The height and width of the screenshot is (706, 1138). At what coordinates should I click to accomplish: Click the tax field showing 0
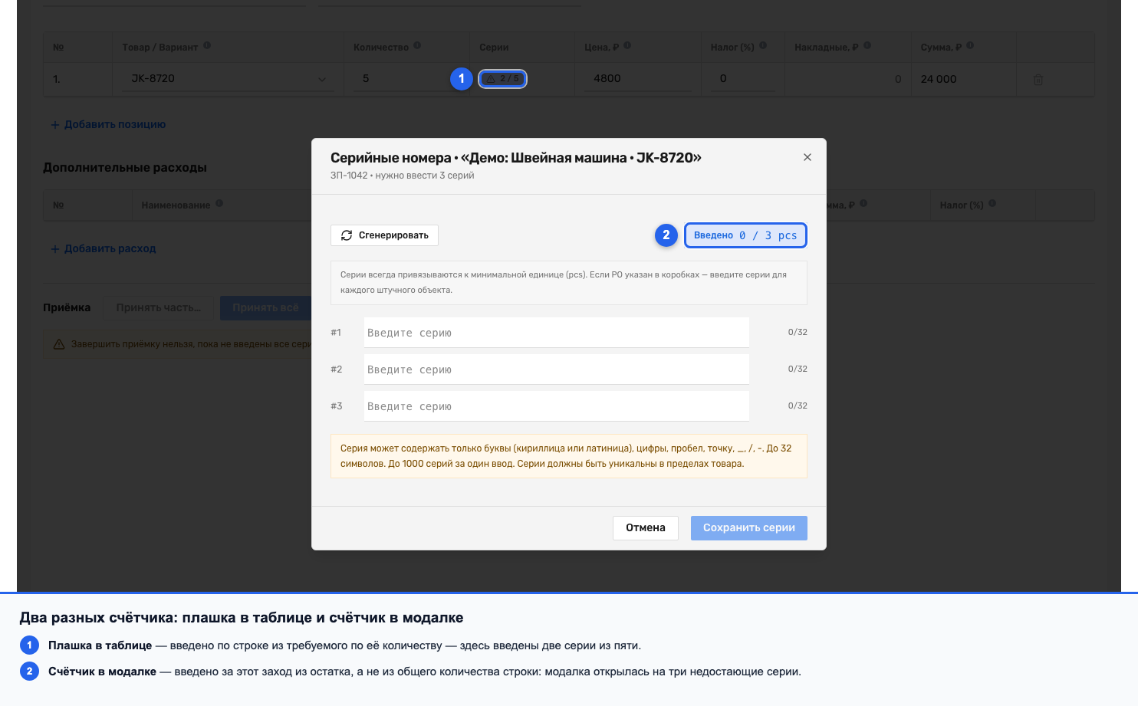point(742,78)
